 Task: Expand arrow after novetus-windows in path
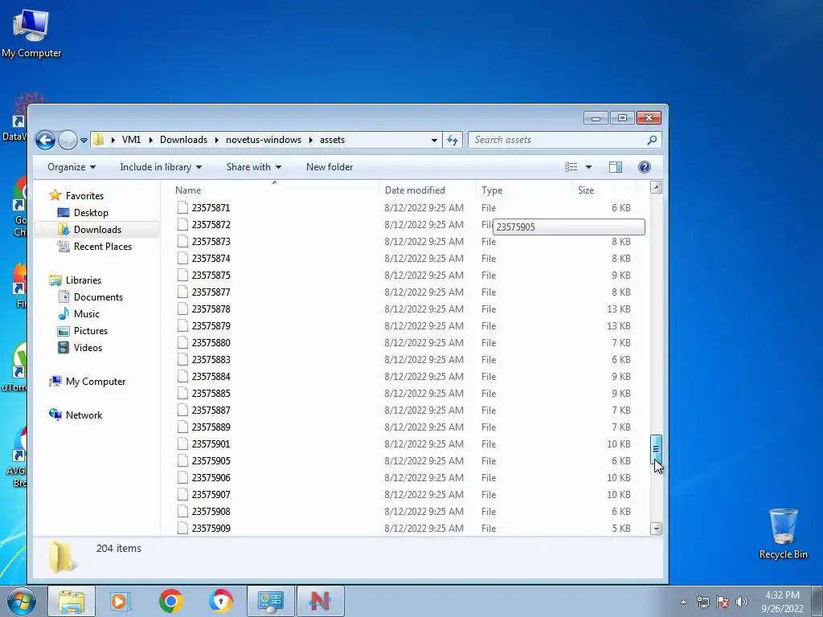311,140
